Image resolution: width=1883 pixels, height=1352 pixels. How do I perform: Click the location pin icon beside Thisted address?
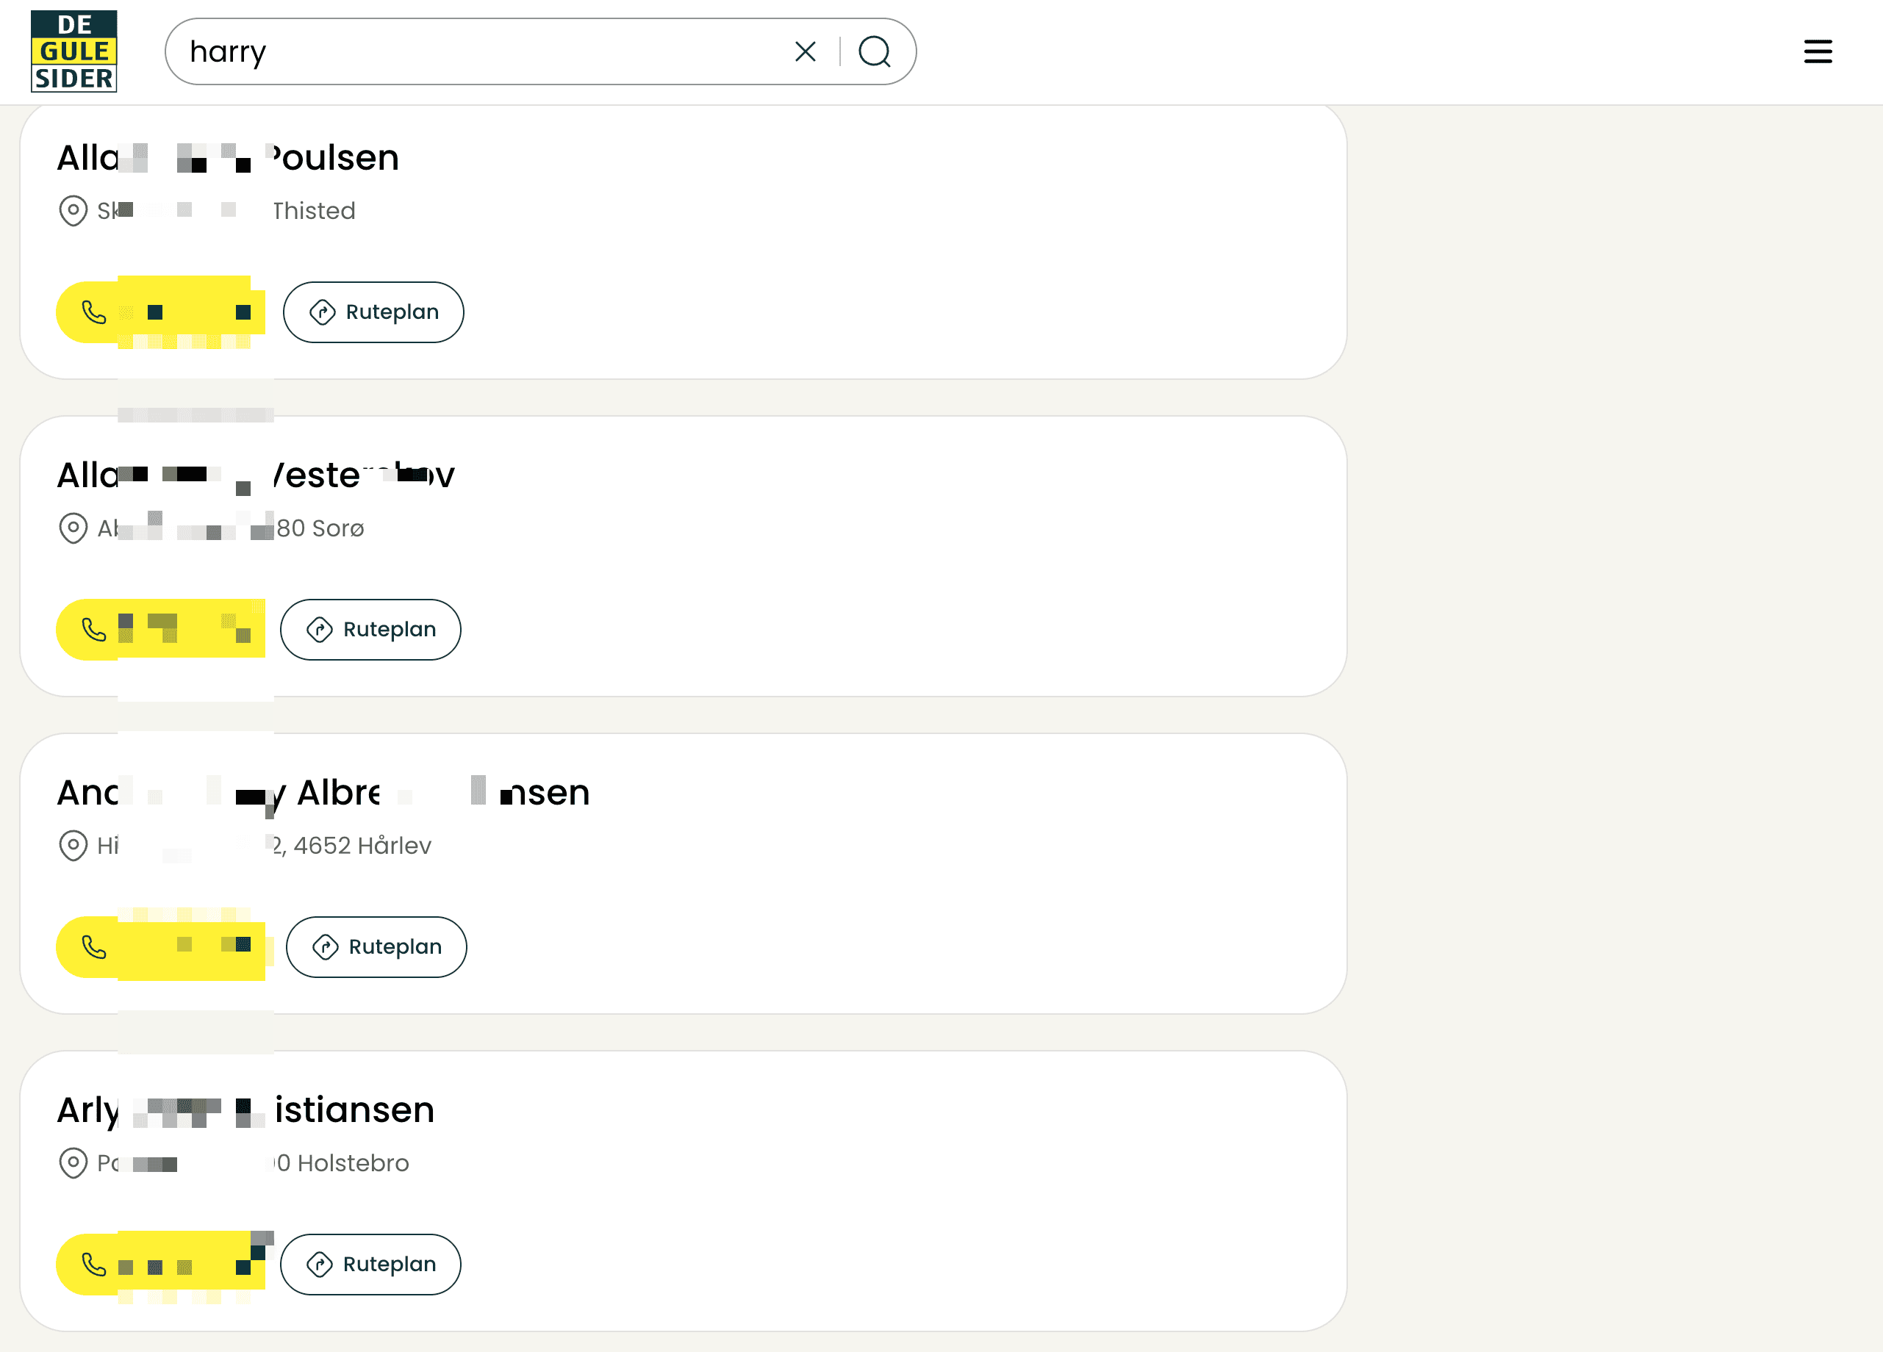(73, 211)
